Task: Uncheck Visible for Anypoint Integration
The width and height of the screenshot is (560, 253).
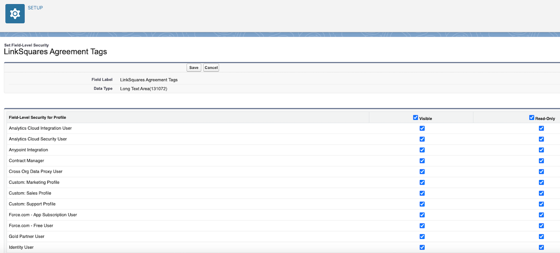Action: tap(422, 150)
